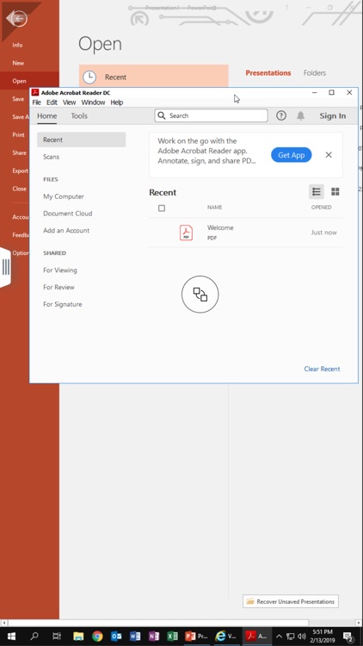363x646 pixels.
Task: Switch to list view in Recent
Action: (x=317, y=191)
